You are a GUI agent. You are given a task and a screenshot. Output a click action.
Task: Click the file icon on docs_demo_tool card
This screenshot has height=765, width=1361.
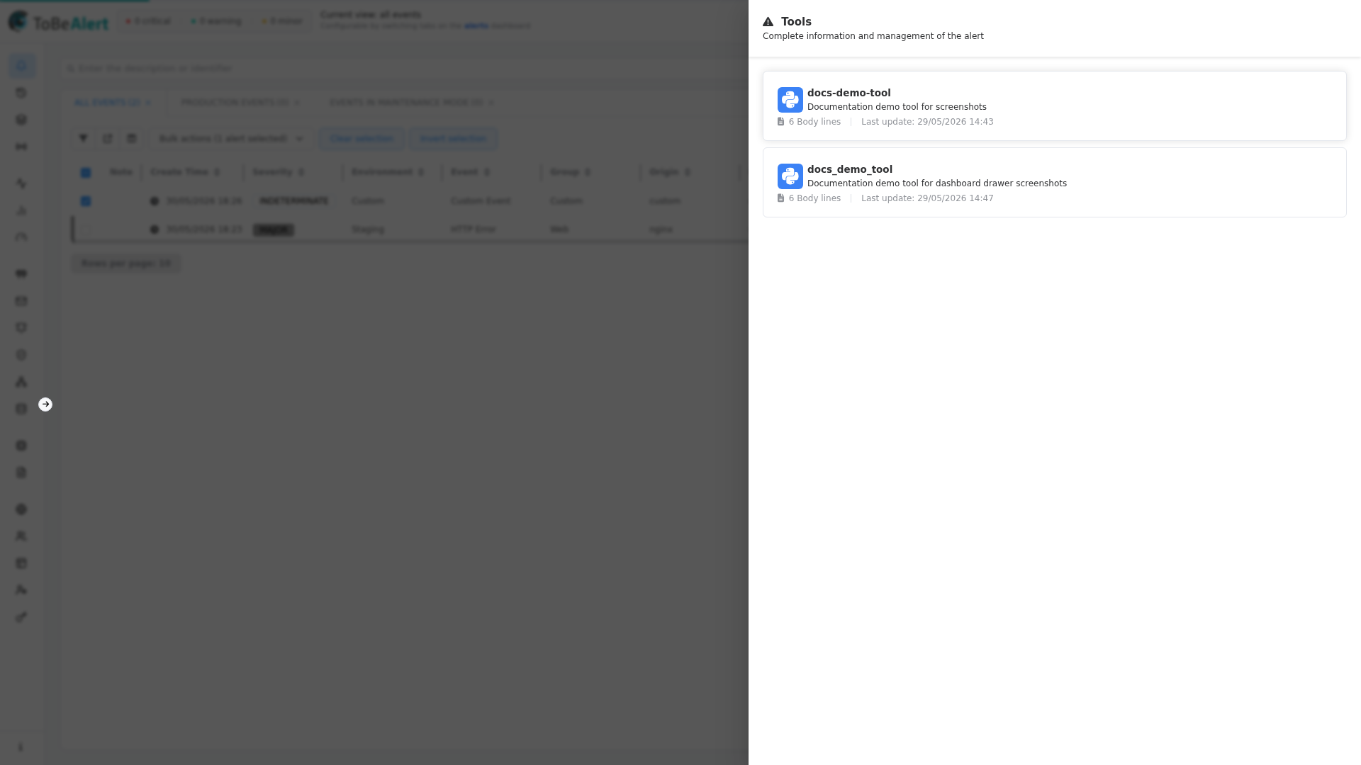[x=780, y=198]
